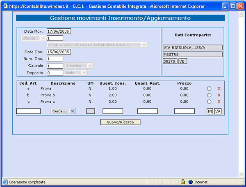Screen dimensions: 246x187
Task: Click the Nuovo/Ricerca button
Action: pos(120,122)
